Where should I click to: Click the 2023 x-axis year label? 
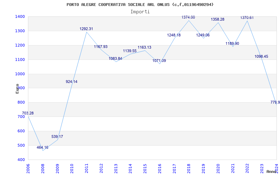coord(262,169)
